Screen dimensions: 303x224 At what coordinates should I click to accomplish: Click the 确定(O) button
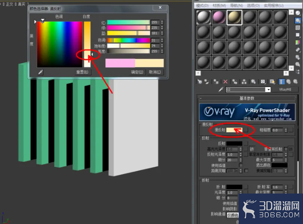click(137, 72)
